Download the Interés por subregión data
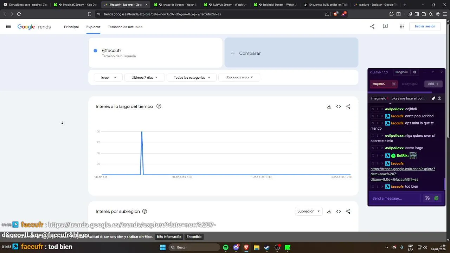Screen dimensions: 450x253 click(x=329, y=212)
